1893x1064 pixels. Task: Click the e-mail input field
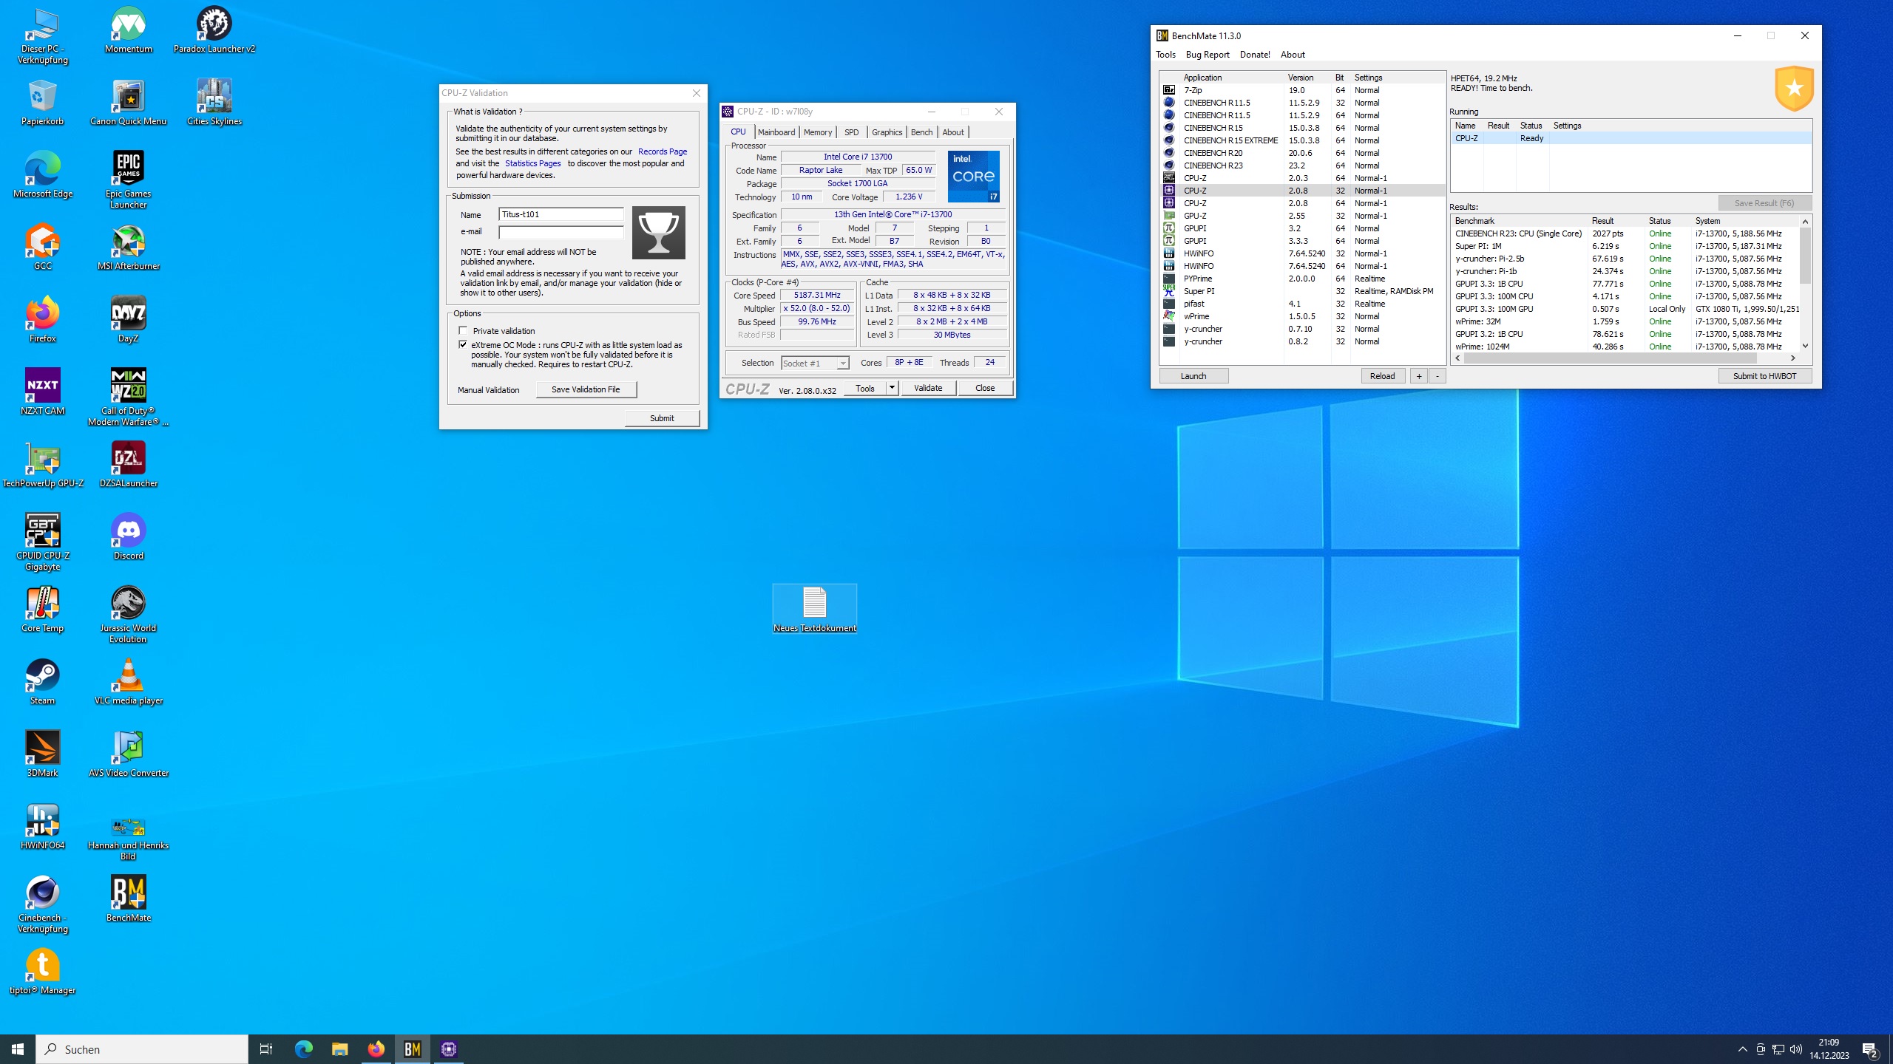561,232
